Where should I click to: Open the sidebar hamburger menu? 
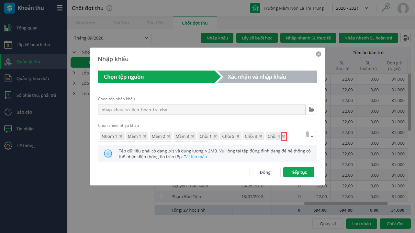tap(60, 8)
